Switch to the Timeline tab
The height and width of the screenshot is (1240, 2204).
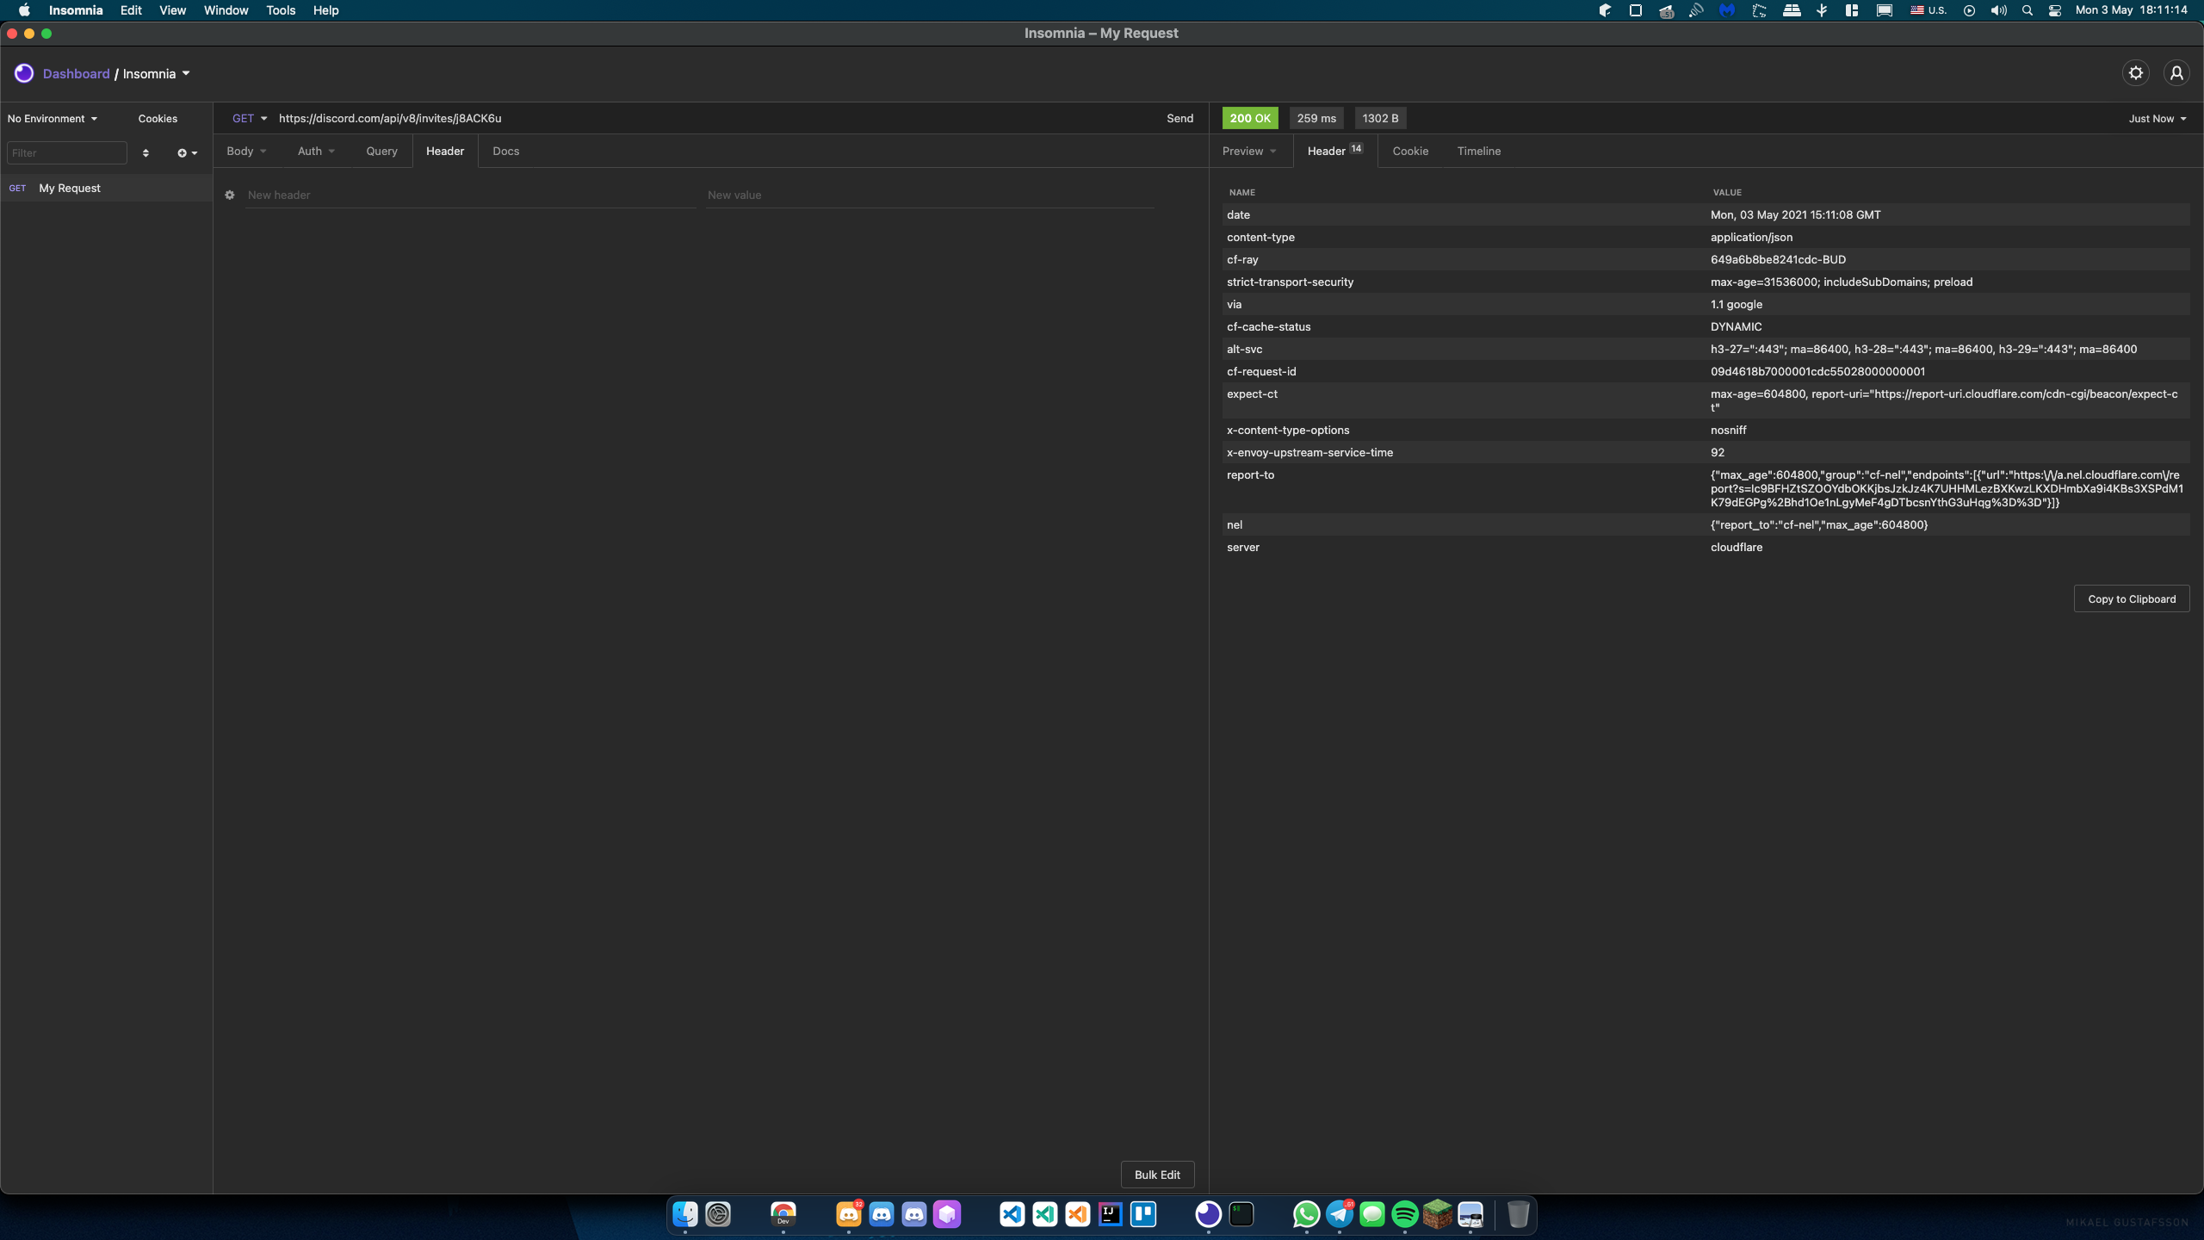pos(1478,151)
